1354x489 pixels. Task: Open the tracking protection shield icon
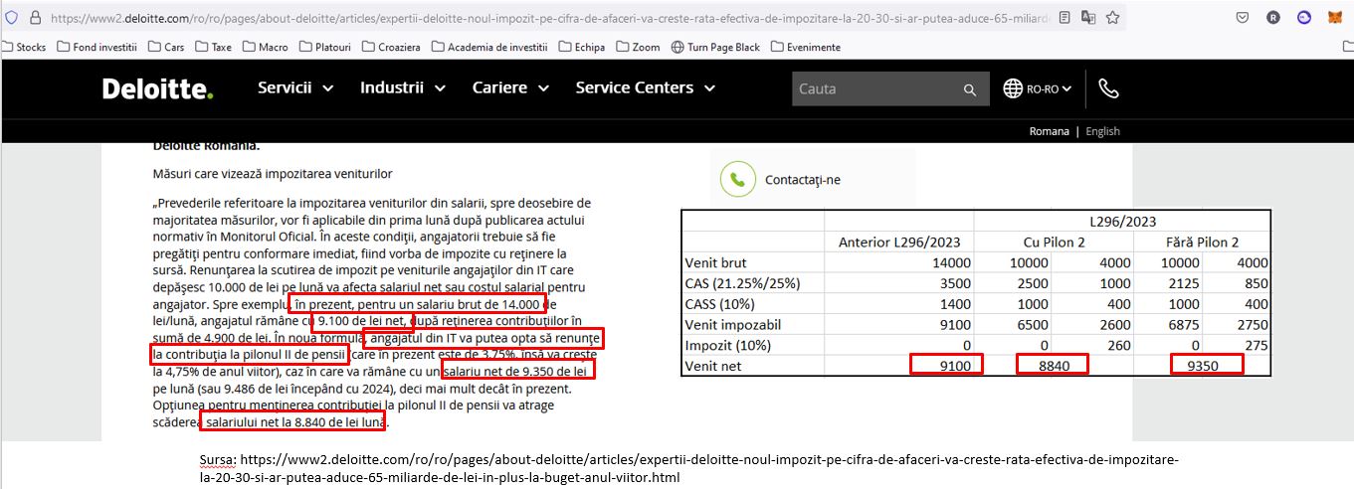click(11, 17)
